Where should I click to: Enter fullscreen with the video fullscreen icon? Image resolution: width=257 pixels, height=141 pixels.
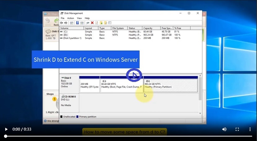pyautogui.click(x=237, y=129)
